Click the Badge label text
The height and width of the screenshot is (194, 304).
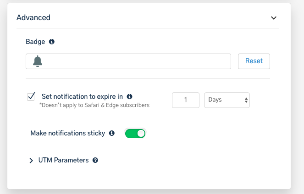click(x=35, y=42)
